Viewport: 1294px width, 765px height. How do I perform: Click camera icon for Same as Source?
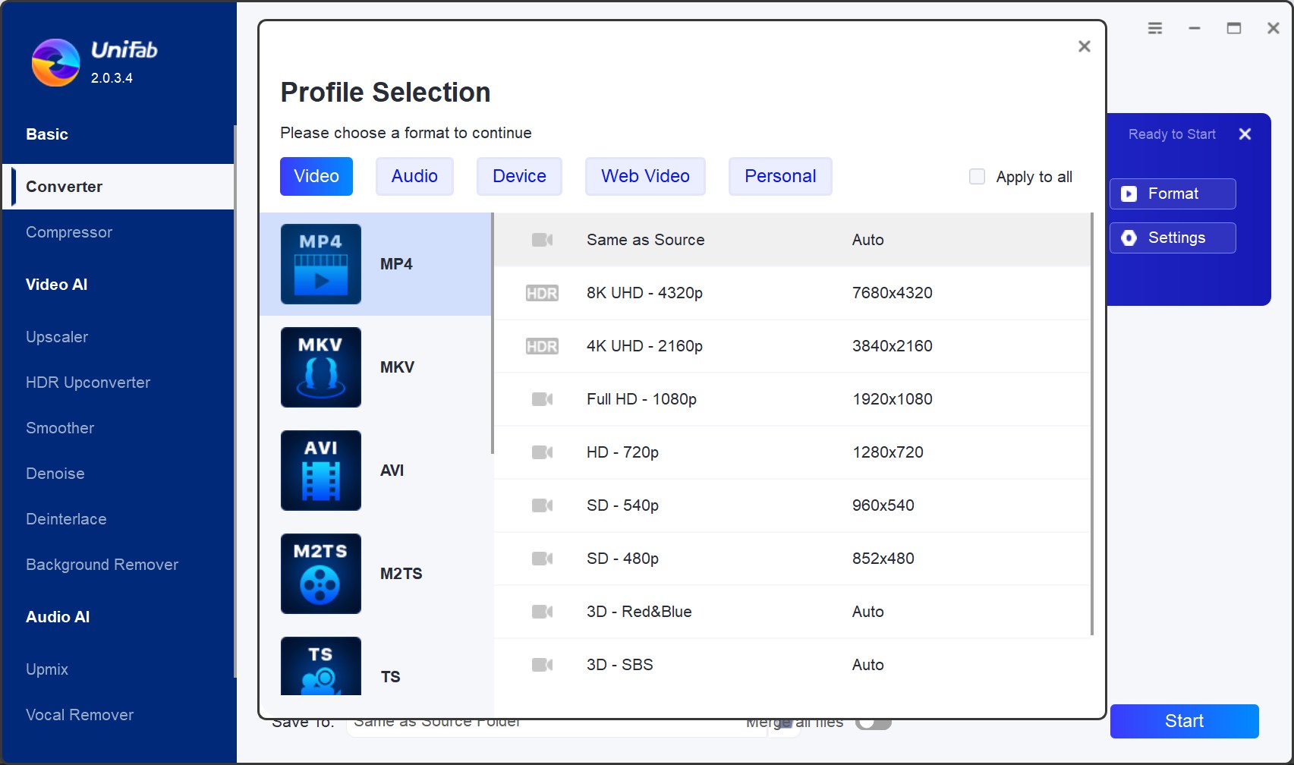542,240
